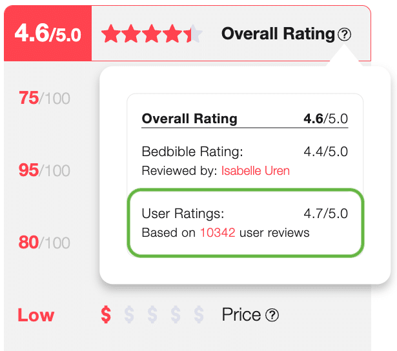Click the red 4.6/5.0 score badge
Viewport: 397px width, 351px height.
(48, 34)
